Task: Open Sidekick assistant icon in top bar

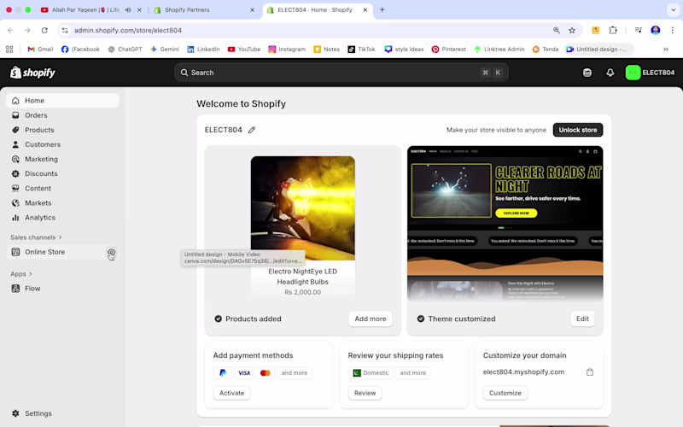Action: tap(587, 73)
